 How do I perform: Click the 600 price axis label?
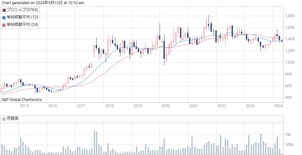pyautogui.click(x=288, y=86)
